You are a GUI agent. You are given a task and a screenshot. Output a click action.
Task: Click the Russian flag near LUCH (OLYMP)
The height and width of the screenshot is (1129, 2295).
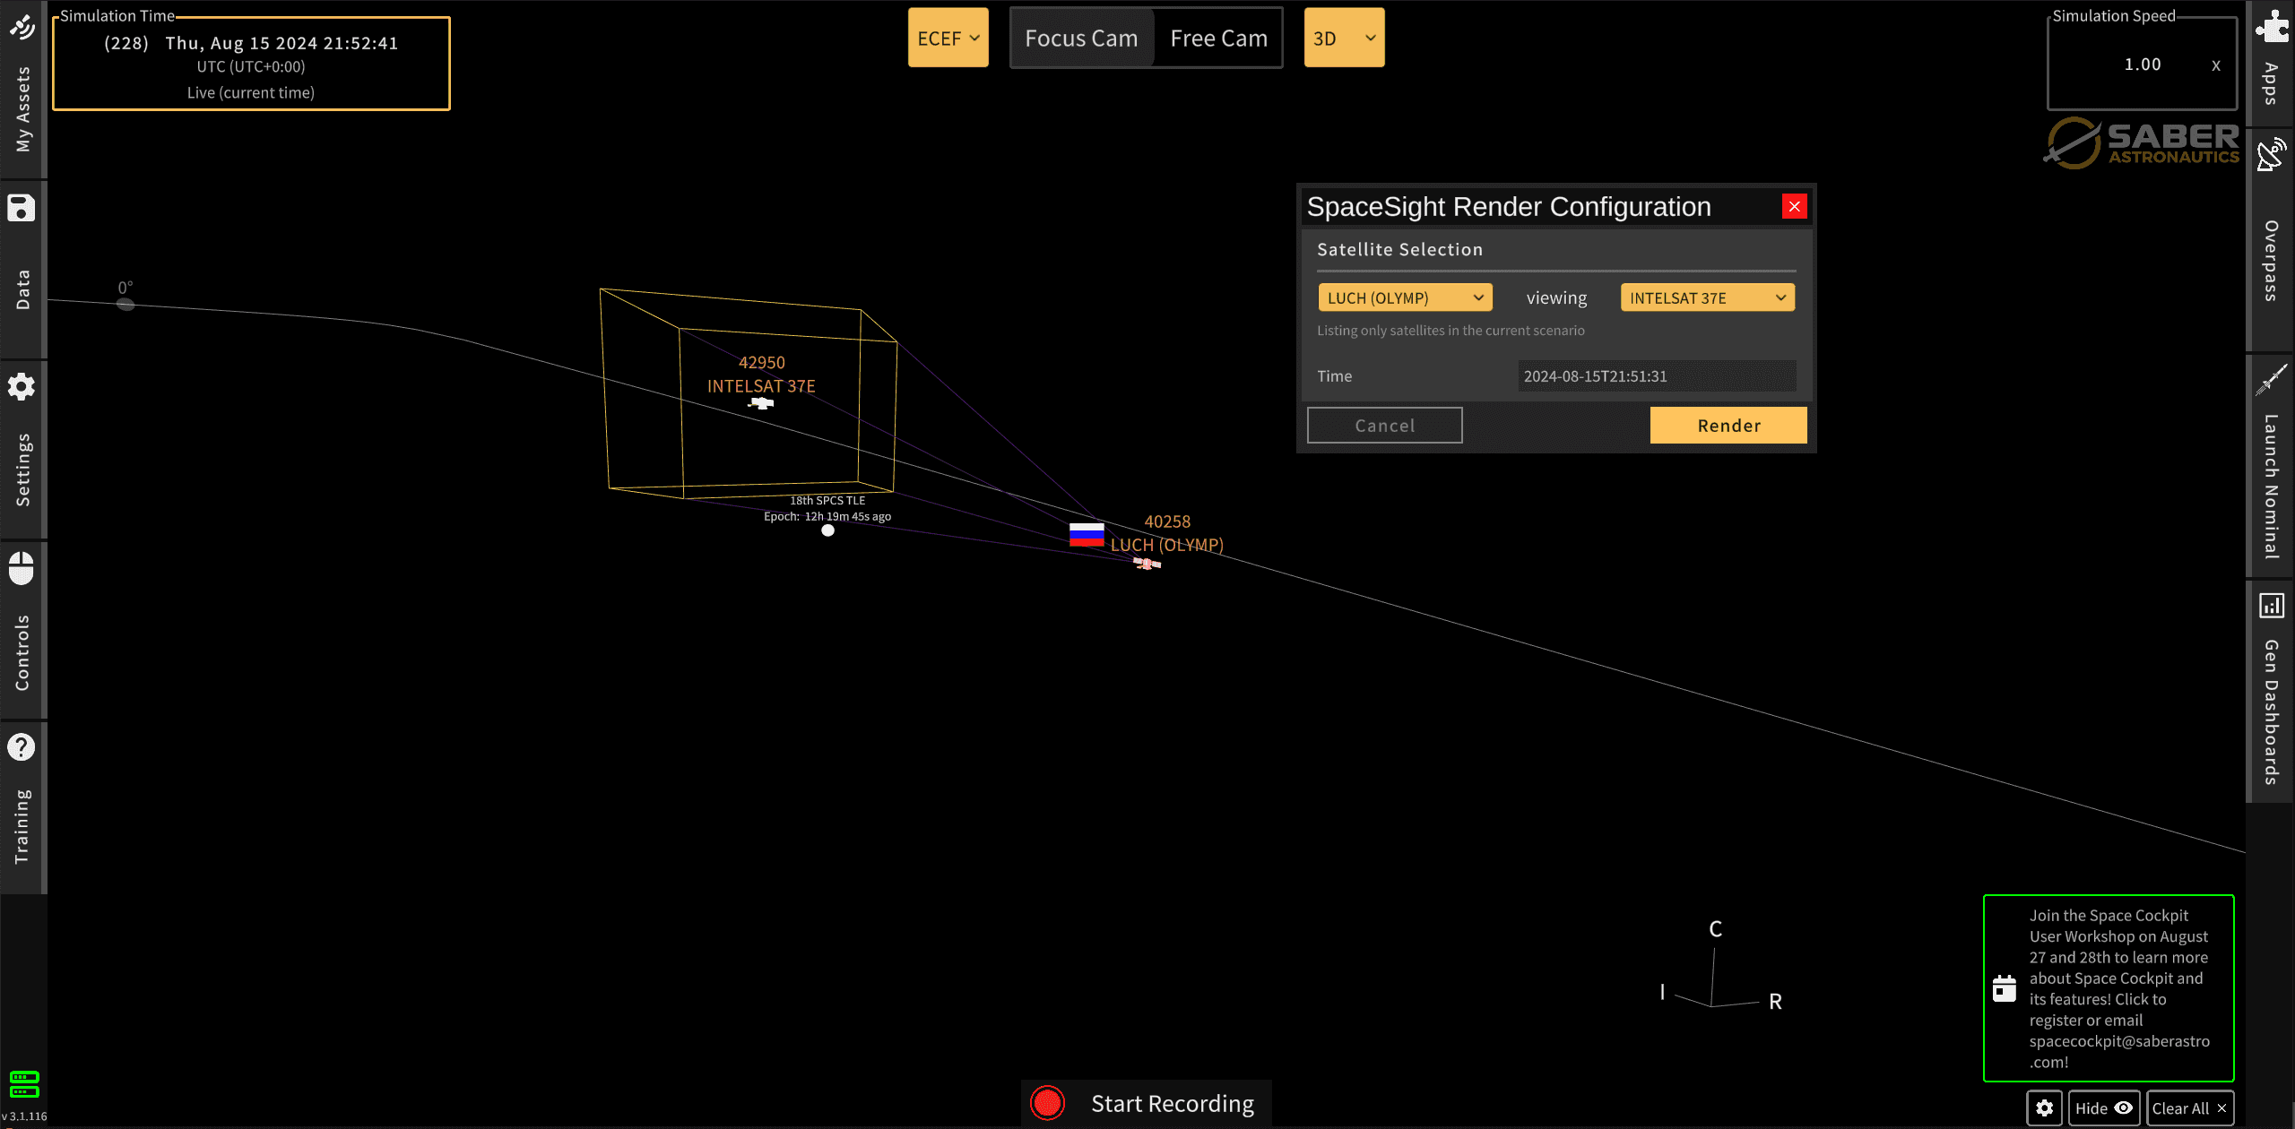tap(1087, 535)
